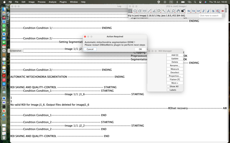Open Firefox from the Dock
The image size is (230, 143).
click(4, 18)
